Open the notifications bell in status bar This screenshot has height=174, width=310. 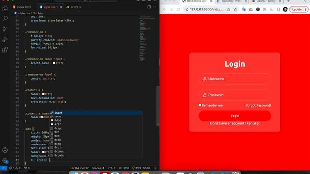point(155,168)
